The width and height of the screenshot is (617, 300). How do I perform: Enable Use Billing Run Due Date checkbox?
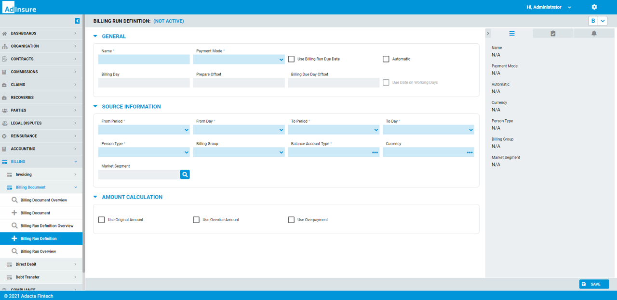click(x=291, y=59)
